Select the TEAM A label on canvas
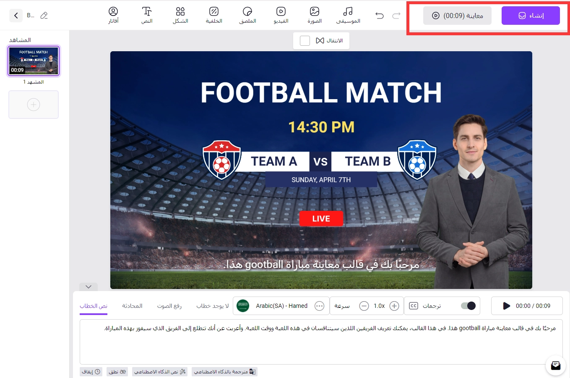570x378 pixels. click(274, 161)
